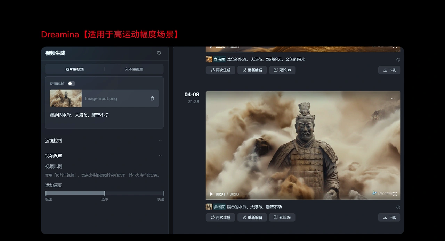Click the prompt text under the statue video
445x241 pixels.
(x=254, y=207)
